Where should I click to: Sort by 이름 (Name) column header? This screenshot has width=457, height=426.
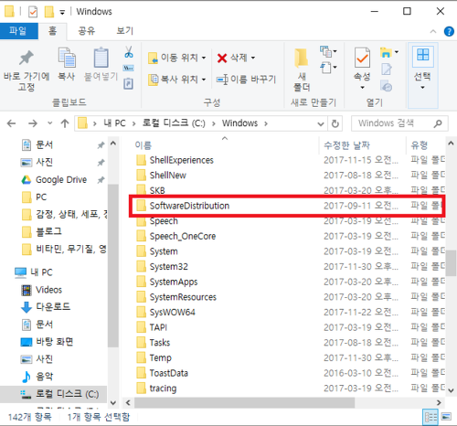[x=143, y=145]
